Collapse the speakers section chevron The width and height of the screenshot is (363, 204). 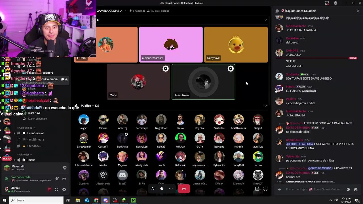266,20
